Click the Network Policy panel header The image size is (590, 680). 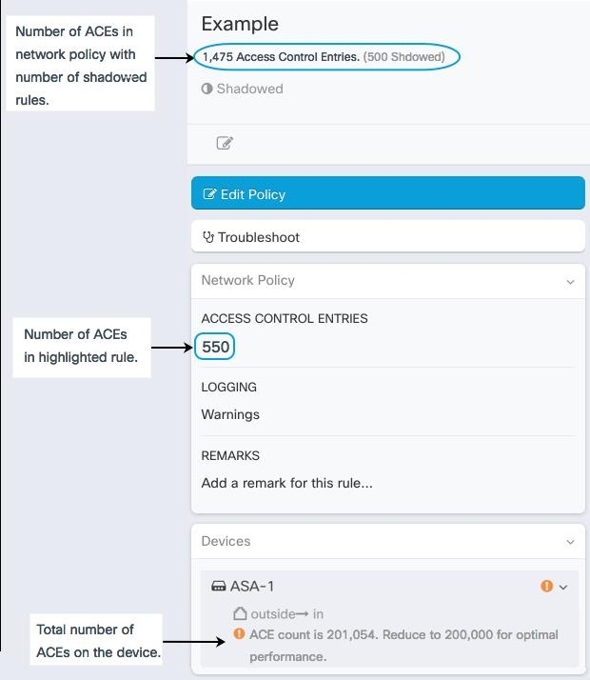248,280
